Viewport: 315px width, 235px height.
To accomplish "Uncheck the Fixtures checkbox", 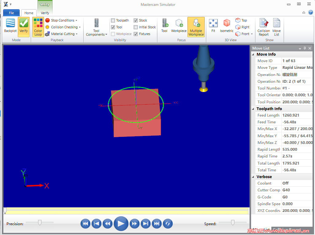I will [136, 34].
